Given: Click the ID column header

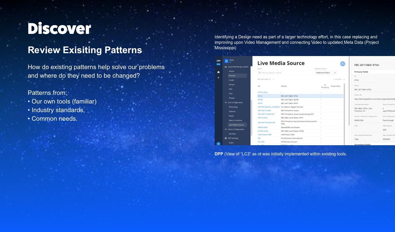Looking at the screenshot, I should click(259, 86).
